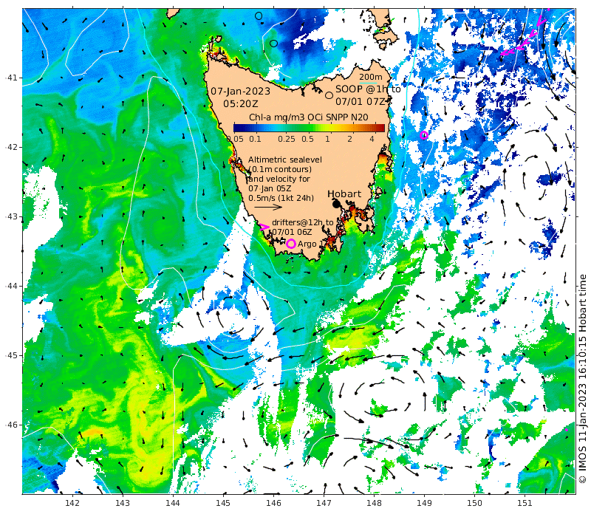Click the latitude axis label '-43'

(11, 216)
